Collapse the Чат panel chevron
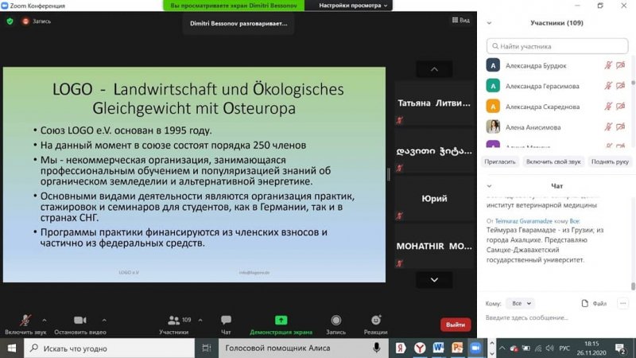 click(489, 186)
